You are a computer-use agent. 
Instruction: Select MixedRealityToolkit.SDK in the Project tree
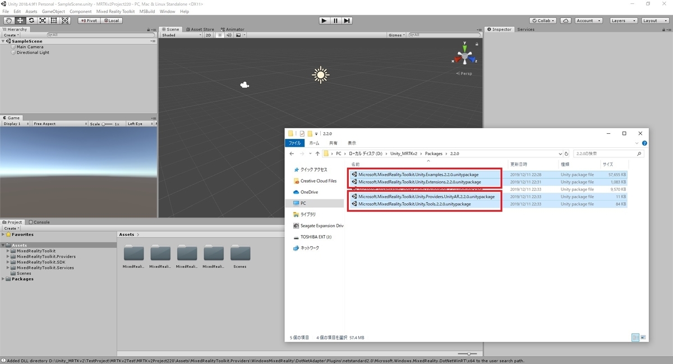point(40,262)
